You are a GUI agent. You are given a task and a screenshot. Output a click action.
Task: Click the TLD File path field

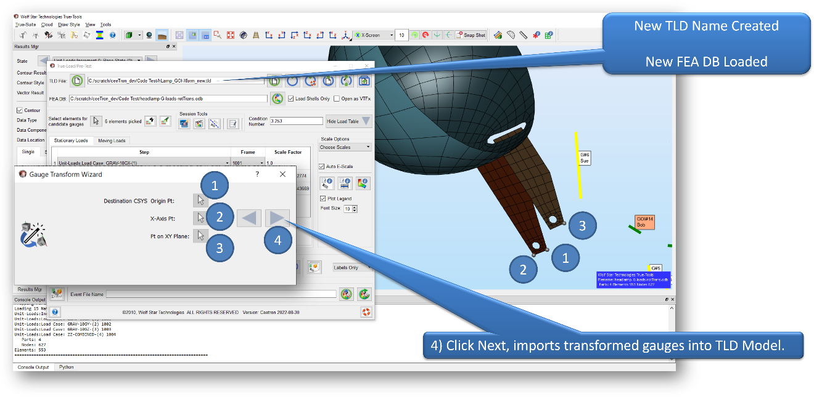[176, 81]
